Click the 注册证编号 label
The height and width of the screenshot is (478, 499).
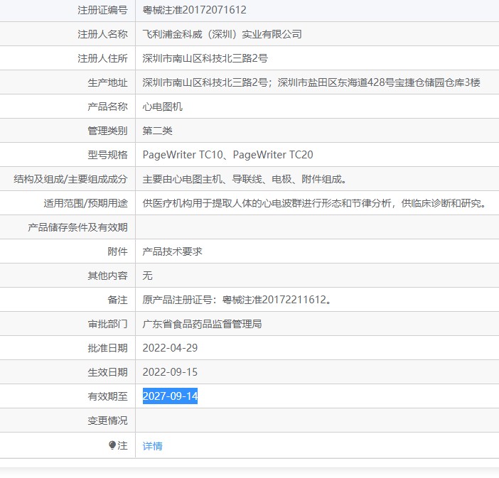[x=102, y=10]
